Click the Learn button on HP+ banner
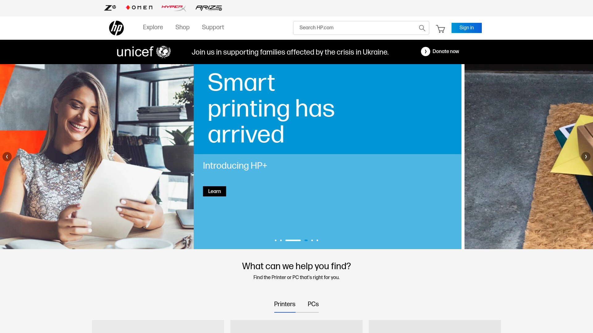 coord(214,191)
